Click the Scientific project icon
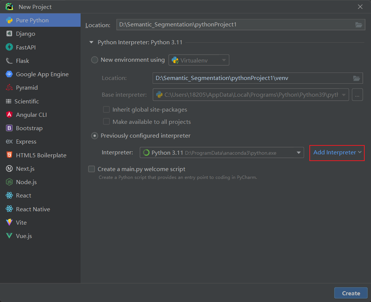This screenshot has width=371, height=302. click(x=9, y=101)
